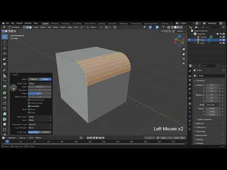This screenshot has width=227, height=170.
Task: Select the Scale tool in toolbar
Action: pyautogui.click(x=5, y=59)
